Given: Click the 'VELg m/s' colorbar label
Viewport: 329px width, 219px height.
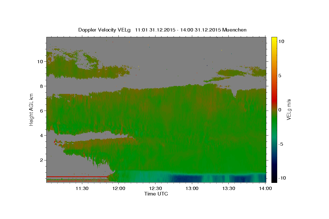Looking at the screenshot, I should coord(289,109).
